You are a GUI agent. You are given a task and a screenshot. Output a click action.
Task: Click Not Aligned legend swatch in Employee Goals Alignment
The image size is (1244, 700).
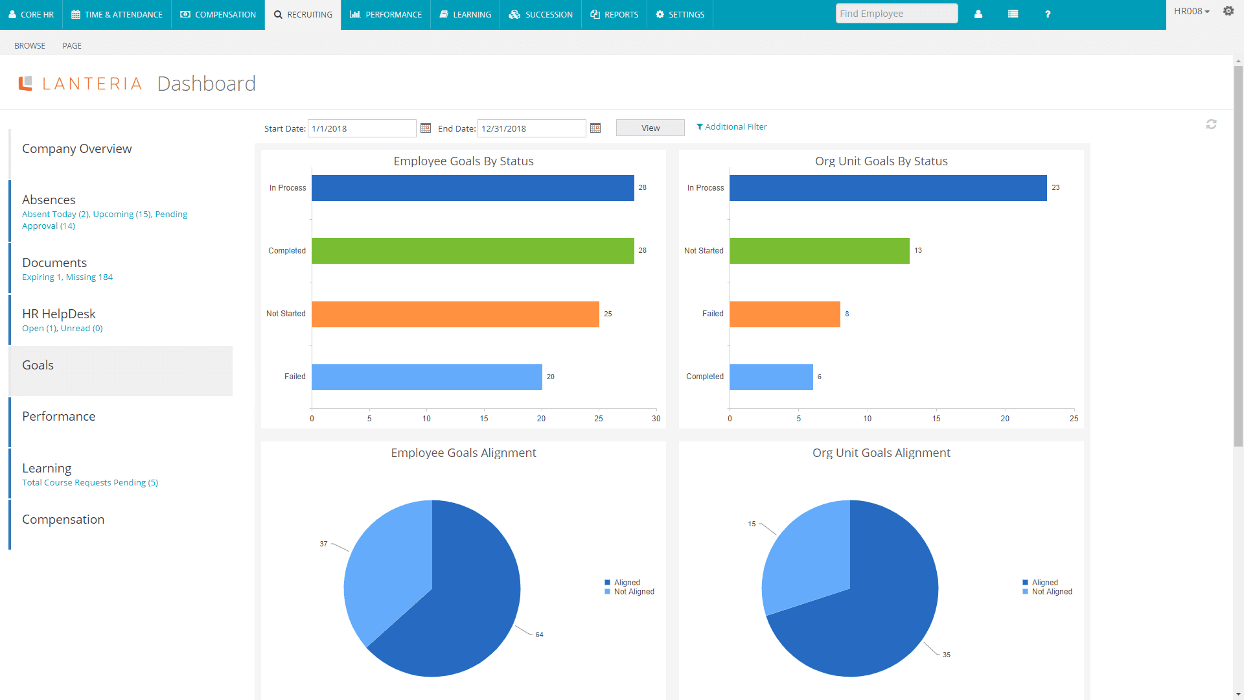tap(607, 591)
